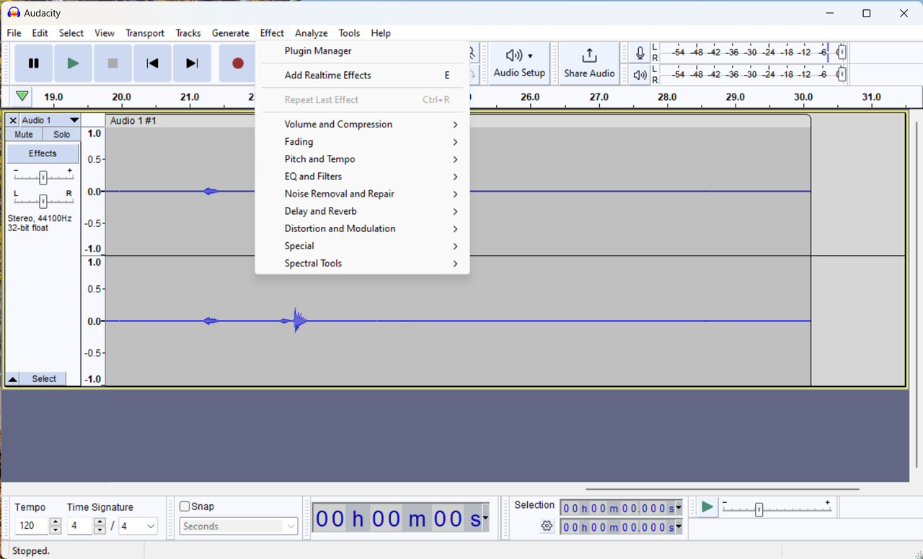Viewport: 923px width, 559px height.
Task: Open the Audio 1 track name dropdown
Action: pyautogui.click(x=74, y=120)
